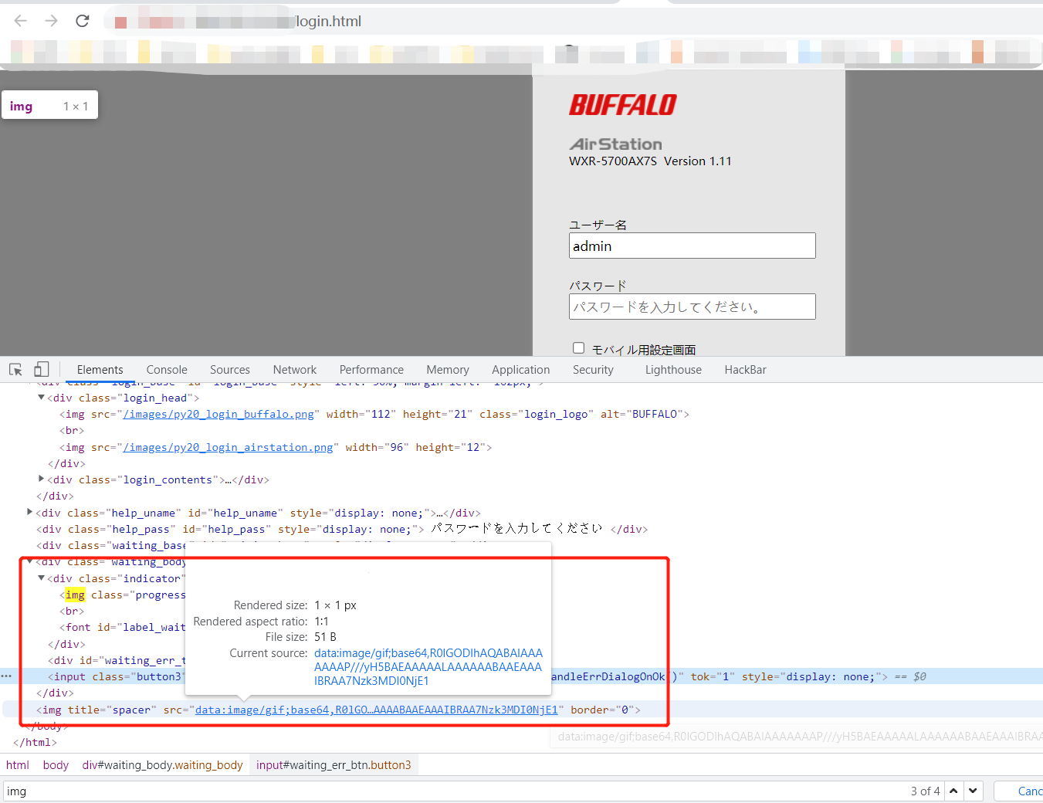Open the Application tab
This screenshot has height=803, width=1043.
tap(521, 370)
